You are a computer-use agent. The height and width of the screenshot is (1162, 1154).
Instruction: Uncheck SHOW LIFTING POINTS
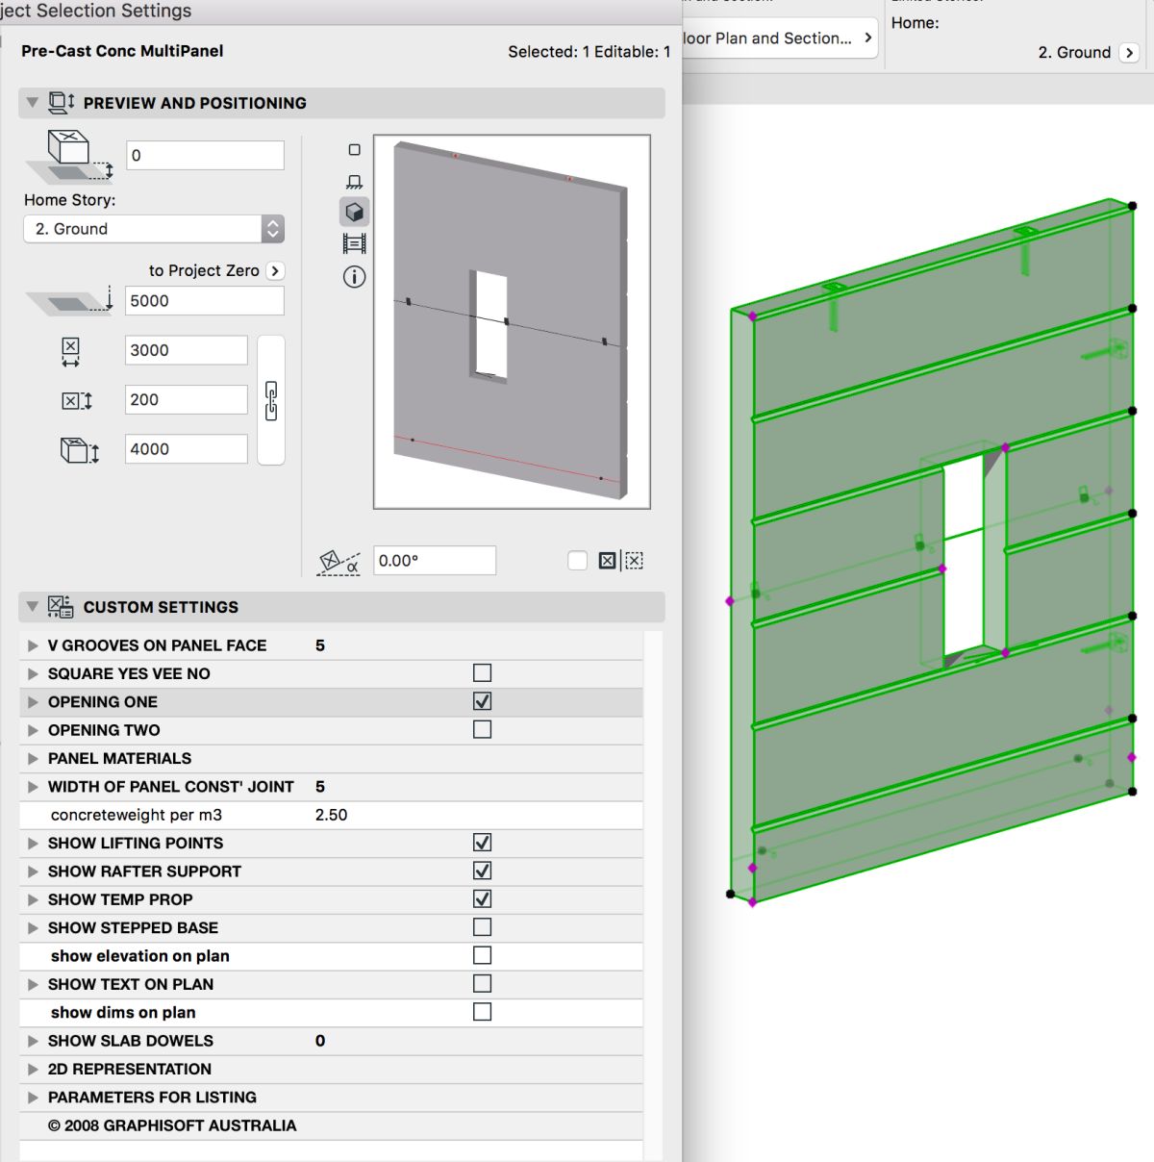[x=483, y=843]
